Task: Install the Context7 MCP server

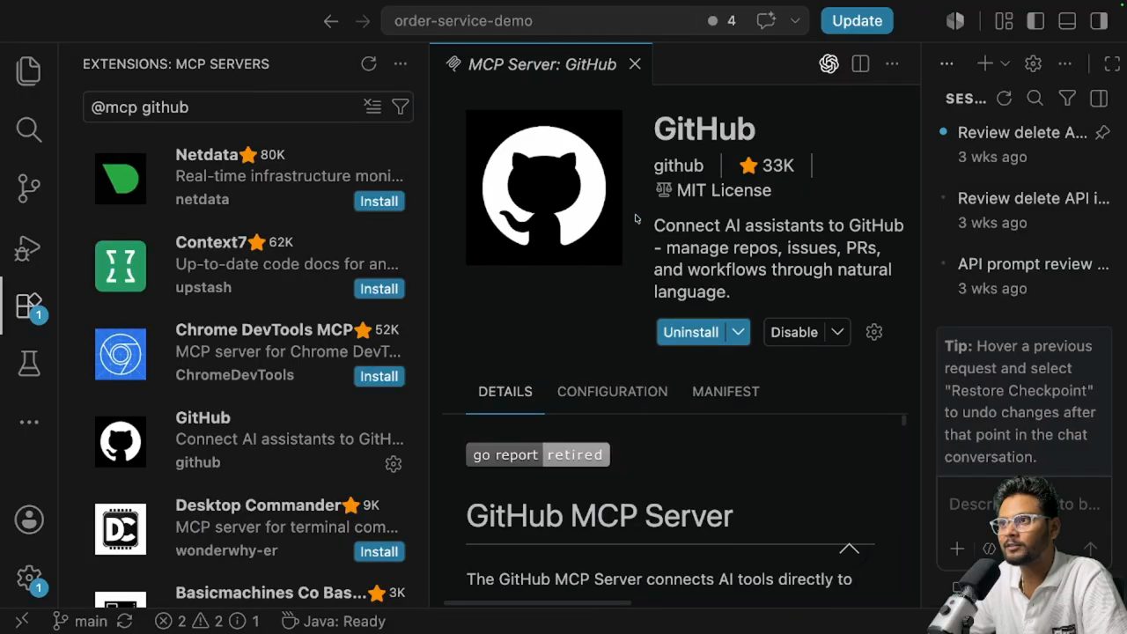Action: click(379, 289)
